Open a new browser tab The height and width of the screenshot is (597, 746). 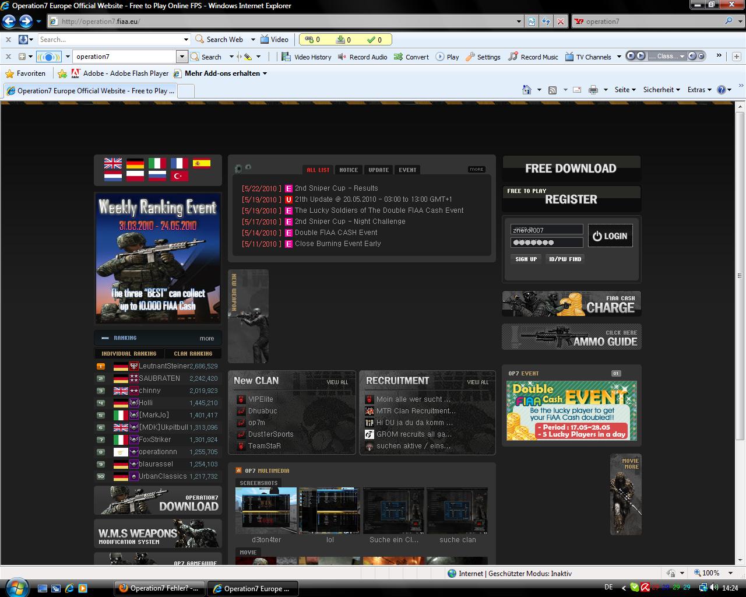click(185, 91)
